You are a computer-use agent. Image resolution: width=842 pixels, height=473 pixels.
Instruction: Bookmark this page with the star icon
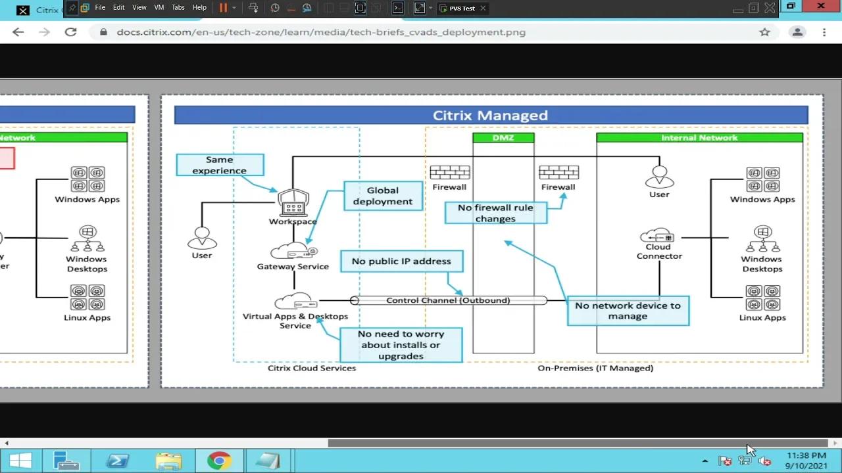(764, 32)
